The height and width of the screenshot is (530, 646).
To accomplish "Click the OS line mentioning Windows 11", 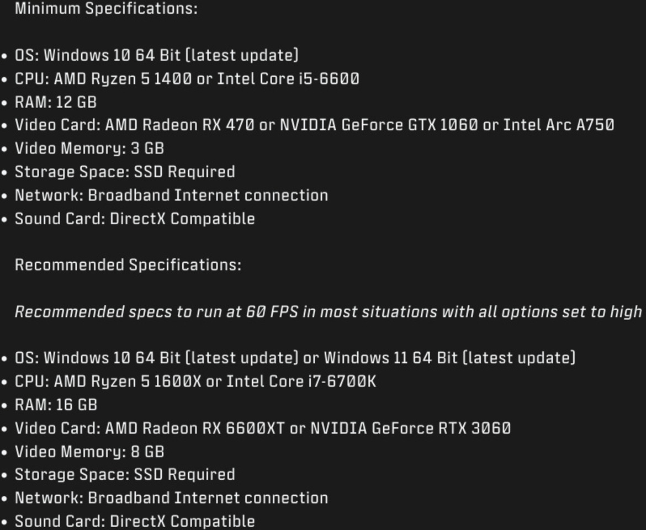I will (x=295, y=358).
